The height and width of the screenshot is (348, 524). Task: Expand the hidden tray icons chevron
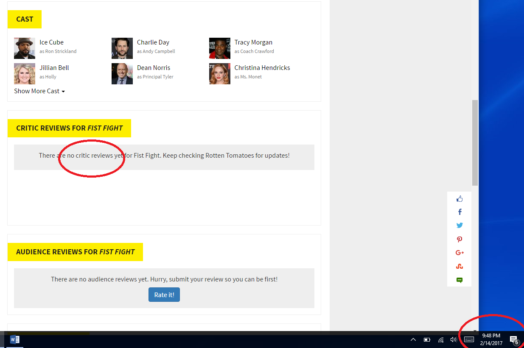tap(413, 340)
